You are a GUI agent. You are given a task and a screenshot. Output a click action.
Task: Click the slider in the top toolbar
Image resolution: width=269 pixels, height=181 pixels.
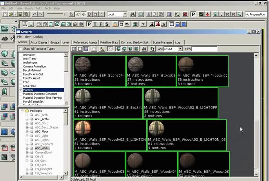[56, 14]
